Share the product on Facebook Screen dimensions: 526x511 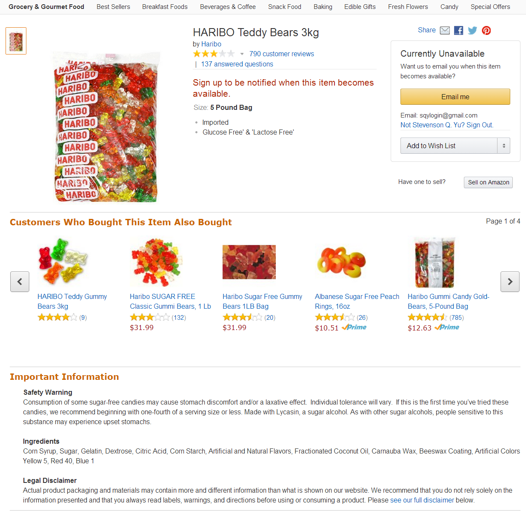(458, 30)
